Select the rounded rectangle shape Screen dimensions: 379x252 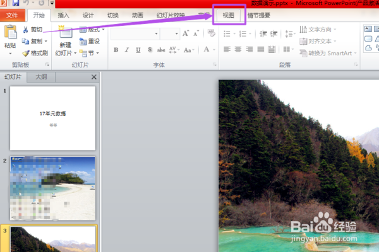[368, 38]
